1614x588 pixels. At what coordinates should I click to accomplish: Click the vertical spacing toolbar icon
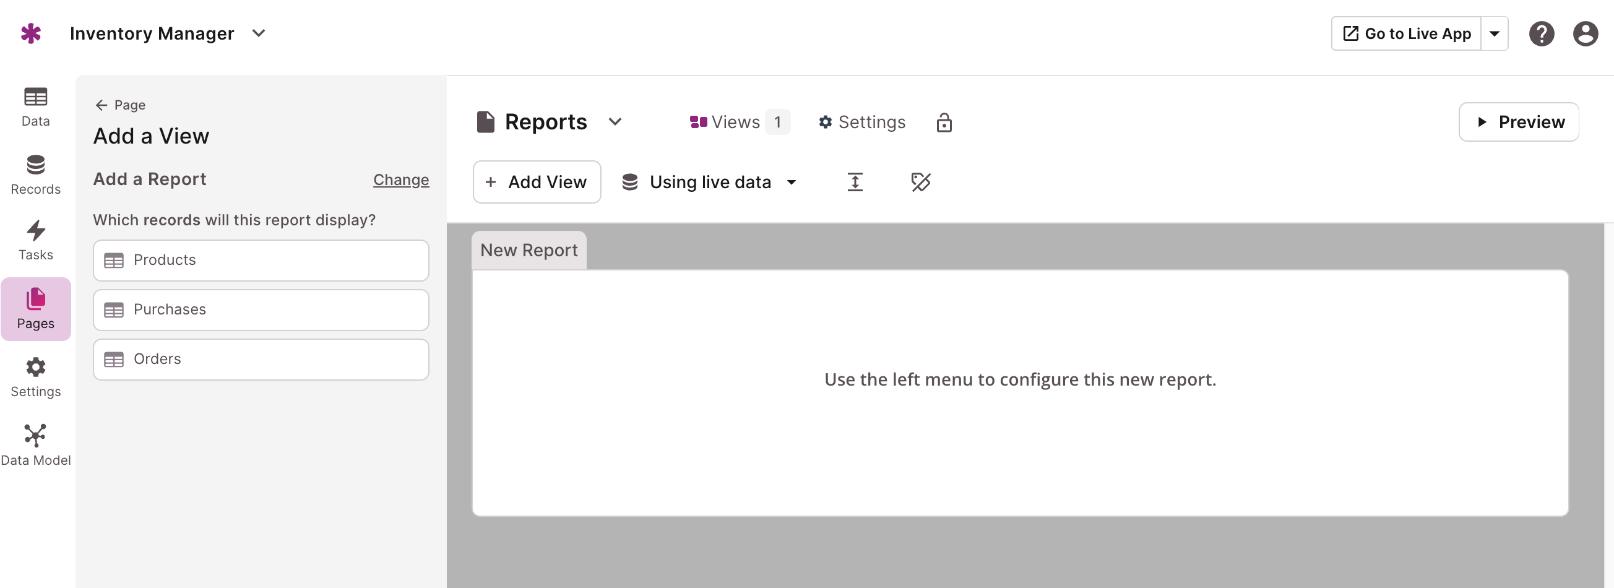click(x=855, y=182)
